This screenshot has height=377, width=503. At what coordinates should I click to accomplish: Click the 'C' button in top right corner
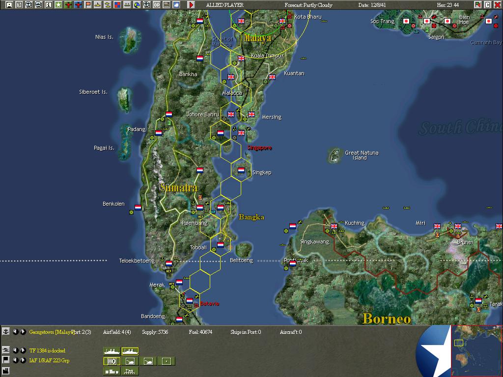(x=487, y=5)
